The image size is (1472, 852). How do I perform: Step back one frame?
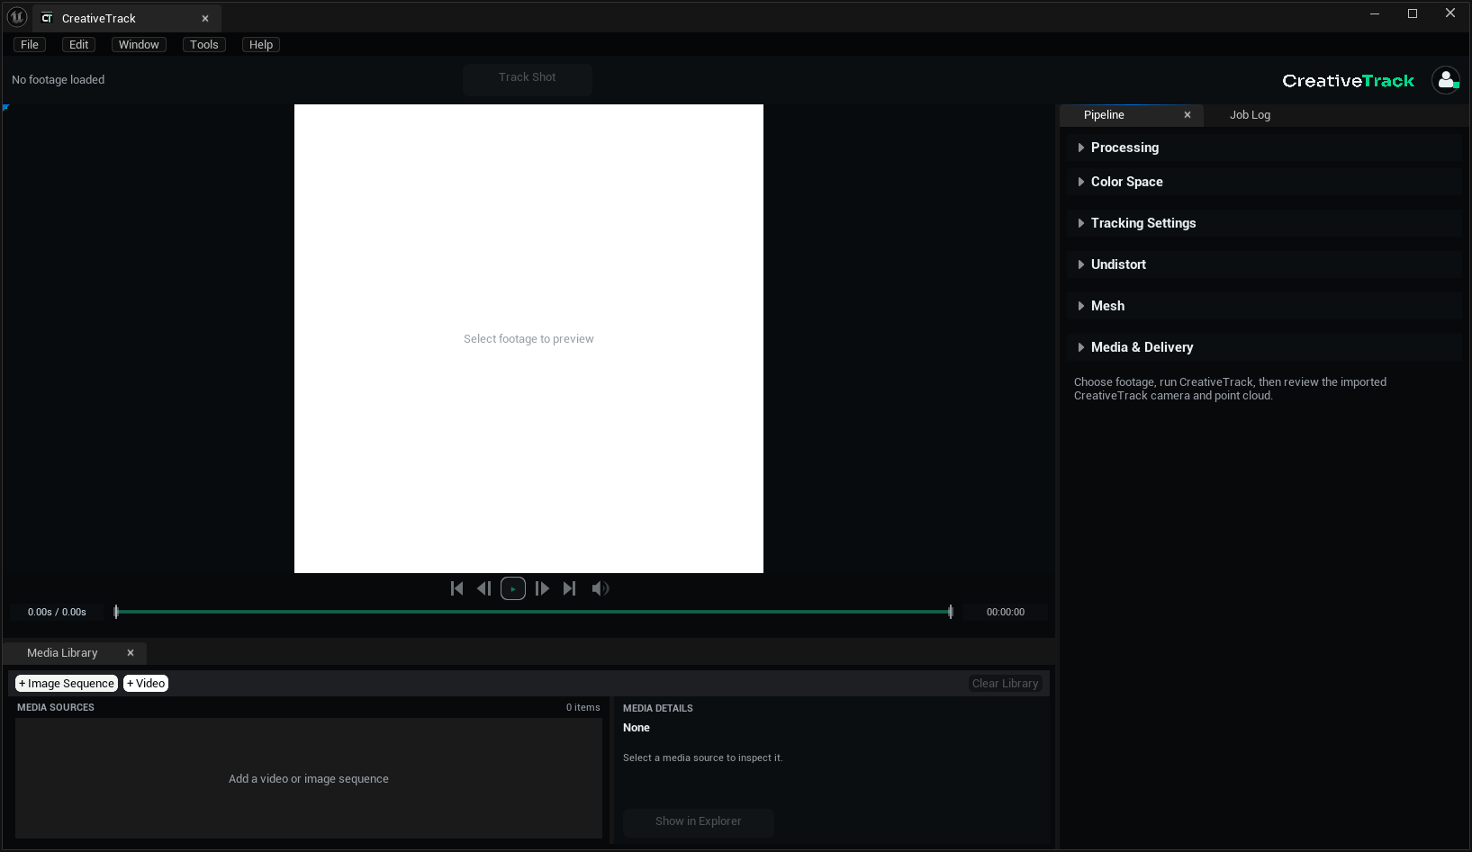(484, 588)
